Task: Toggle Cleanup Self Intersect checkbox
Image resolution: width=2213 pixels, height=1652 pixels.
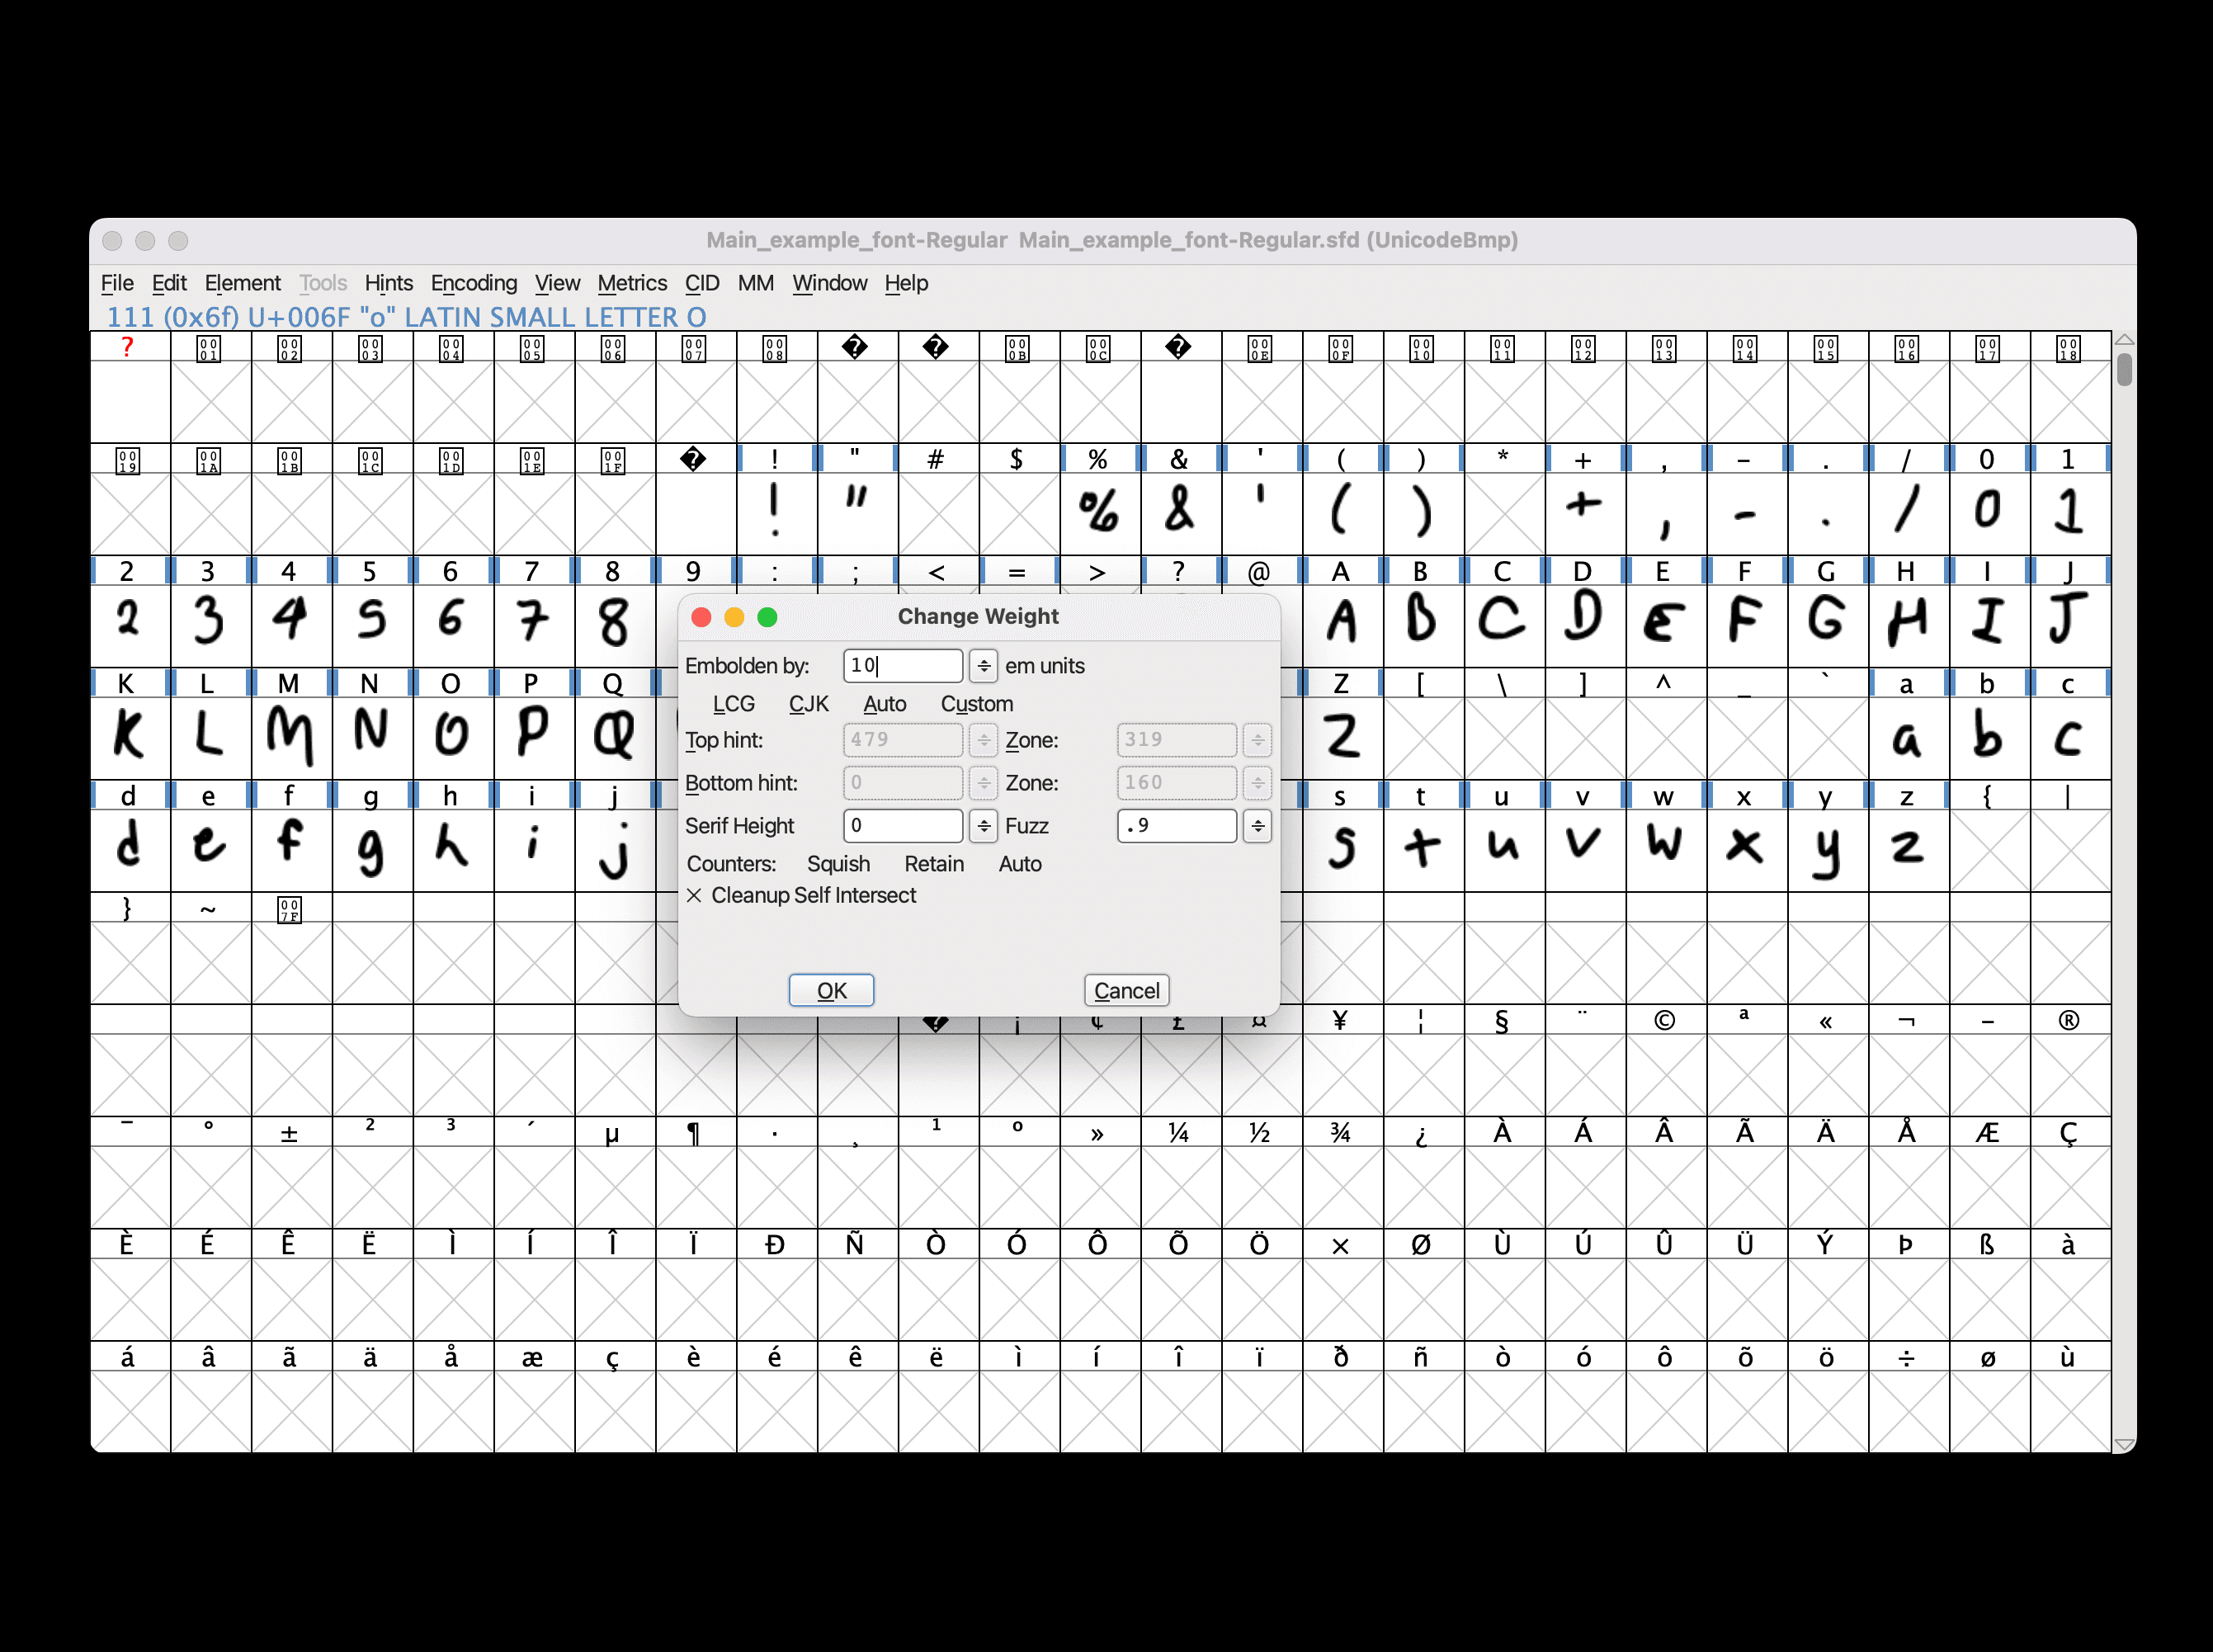Action: click(801, 896)
